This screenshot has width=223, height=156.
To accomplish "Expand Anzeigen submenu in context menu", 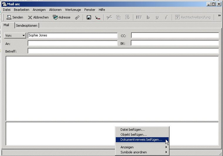I will 142,147.
